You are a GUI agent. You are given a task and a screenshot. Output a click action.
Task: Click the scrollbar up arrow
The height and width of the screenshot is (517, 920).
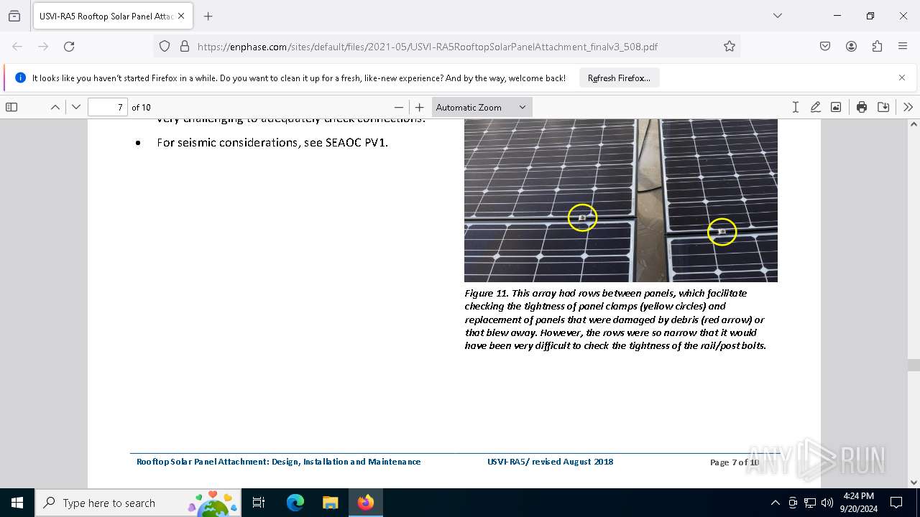click(914, 125)
